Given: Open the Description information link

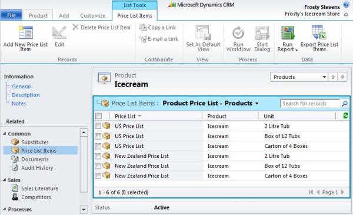Looking at the screenshot, I should click(x=26, y=95).
